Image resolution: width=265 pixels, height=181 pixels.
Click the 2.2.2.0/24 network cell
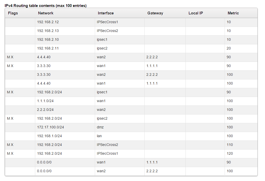(x=45, y=110)
